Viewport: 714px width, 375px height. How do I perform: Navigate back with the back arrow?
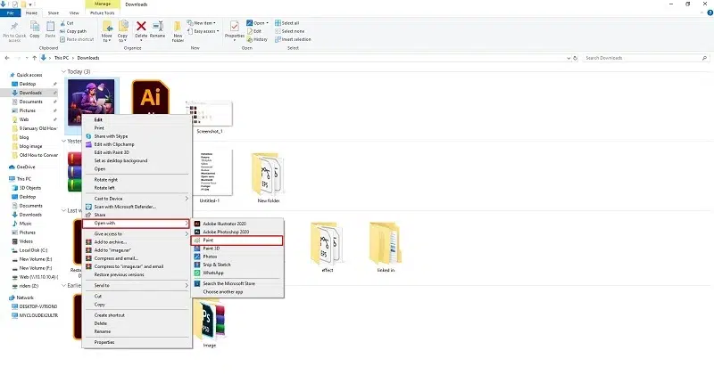pyautogui.click(x=7, y=58)
